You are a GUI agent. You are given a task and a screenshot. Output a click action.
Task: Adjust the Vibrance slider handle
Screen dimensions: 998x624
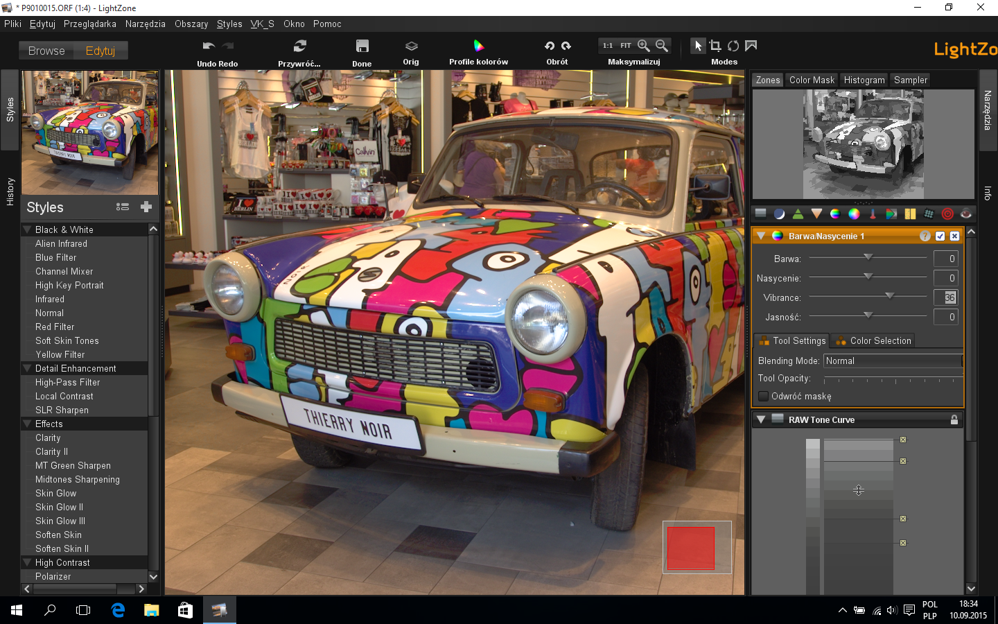pos(889,296)
